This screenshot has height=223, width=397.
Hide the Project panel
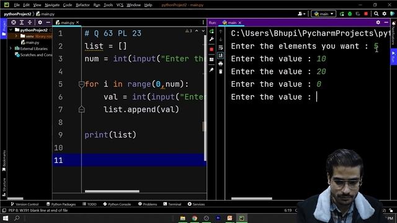point(48,22)
